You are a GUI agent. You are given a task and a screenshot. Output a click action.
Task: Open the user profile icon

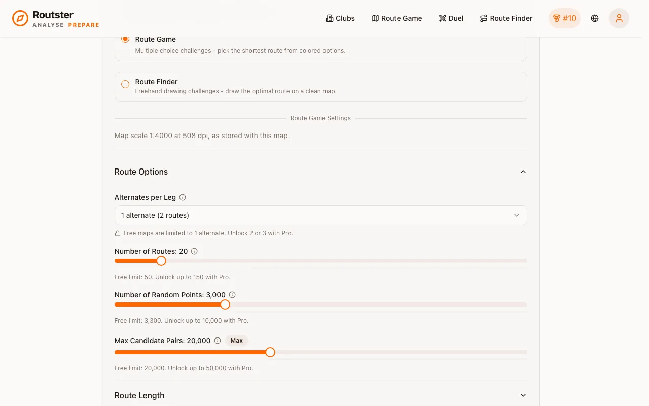(619, 18)
